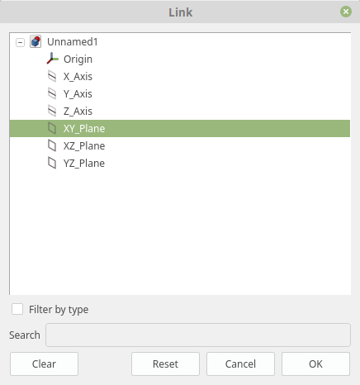Select the X_Axis label in tree
This screenshot has height=385, width=360.
coord(78,77)
